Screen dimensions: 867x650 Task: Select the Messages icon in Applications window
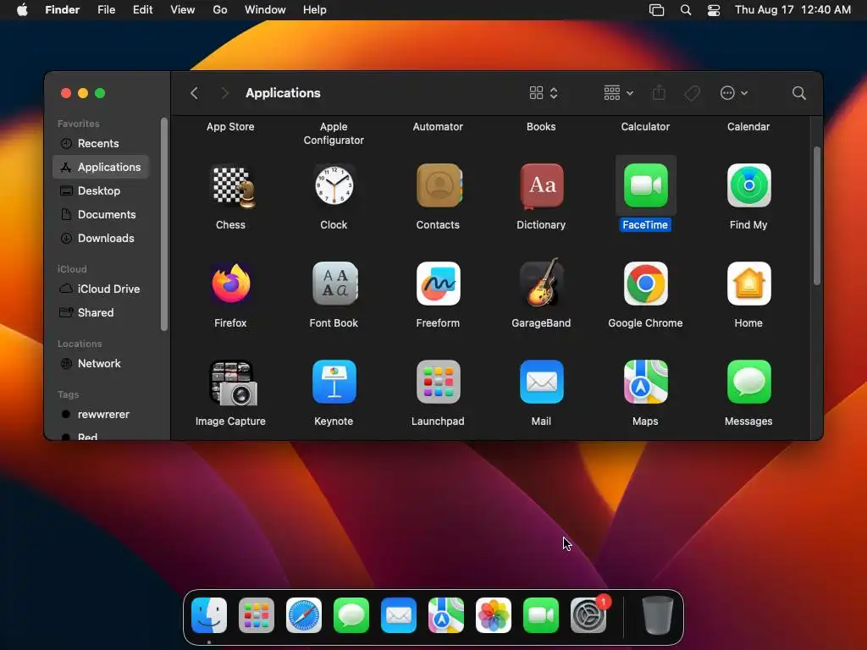pos(748,382)
